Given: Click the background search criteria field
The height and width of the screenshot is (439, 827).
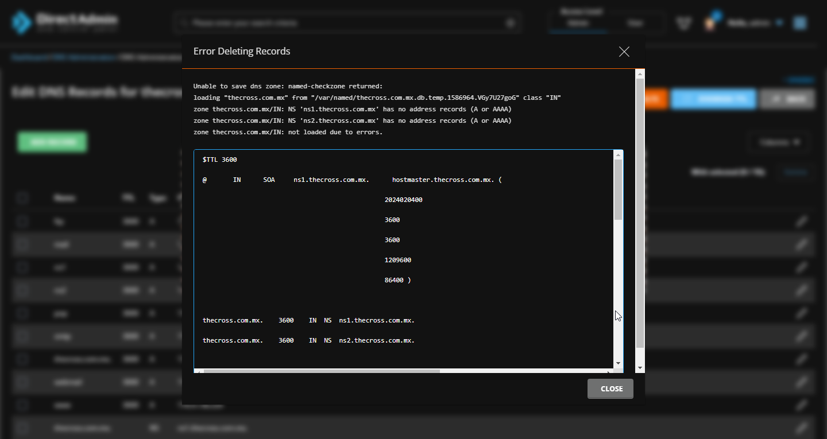Looking at the screenshot, I should click(347, 23).
